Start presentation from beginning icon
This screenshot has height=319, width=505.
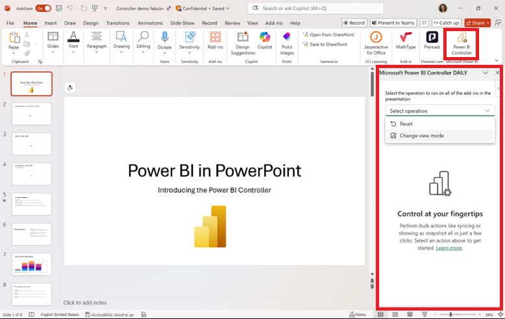[95, 8]
